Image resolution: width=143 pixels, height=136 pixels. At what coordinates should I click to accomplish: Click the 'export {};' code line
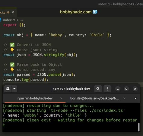14,25
